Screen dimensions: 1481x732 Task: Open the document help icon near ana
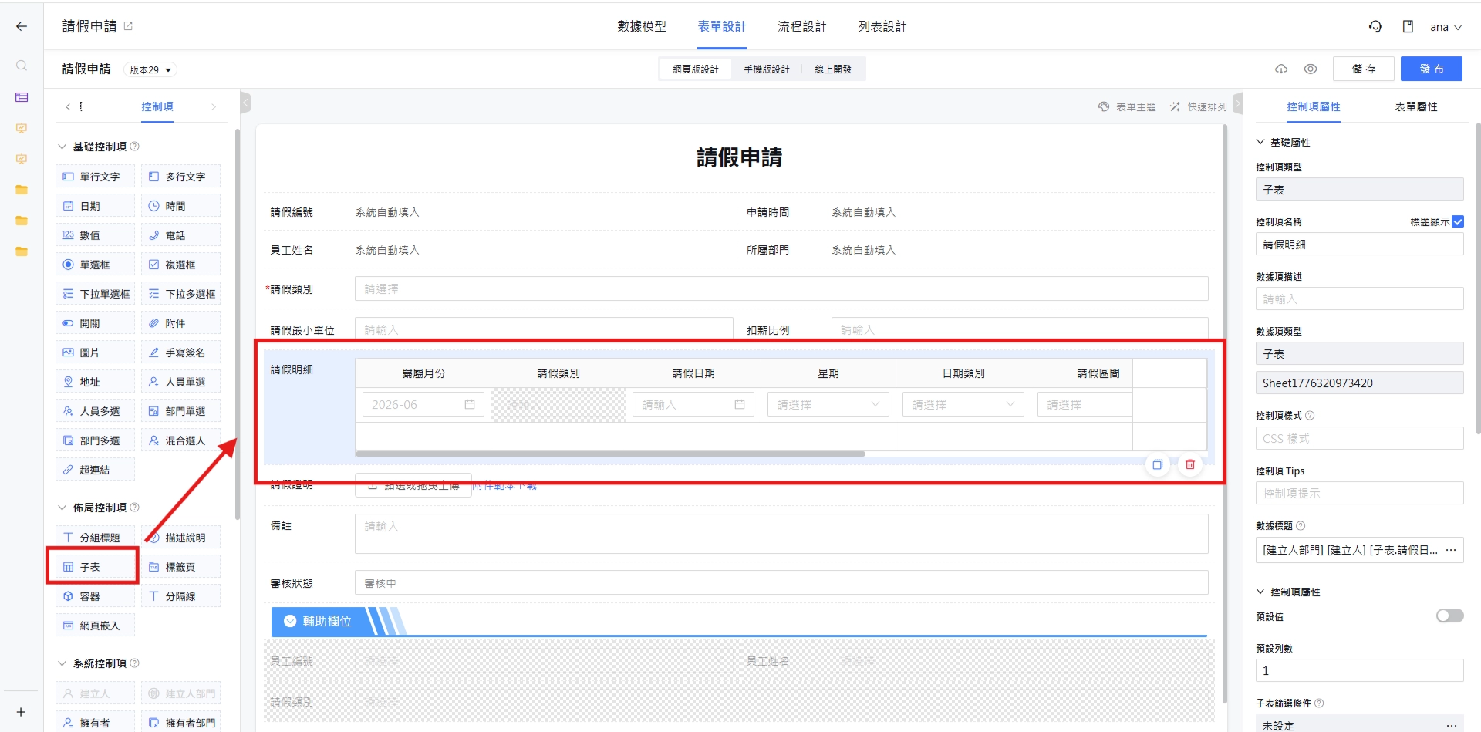coord(1408,26)
